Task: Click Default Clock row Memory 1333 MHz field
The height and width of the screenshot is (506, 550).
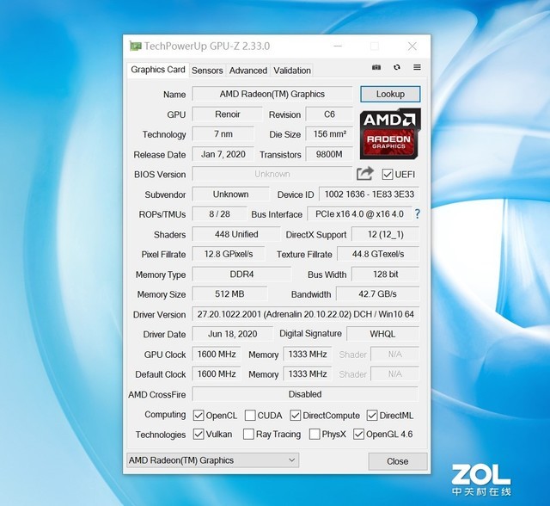Action: point(308,373)
